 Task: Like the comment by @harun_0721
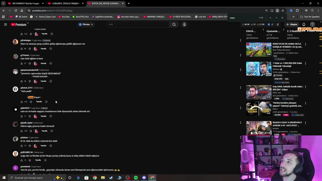[x=21, y=102]
